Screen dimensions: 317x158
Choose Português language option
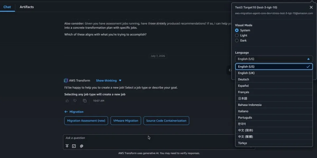[x=274, y=118]
